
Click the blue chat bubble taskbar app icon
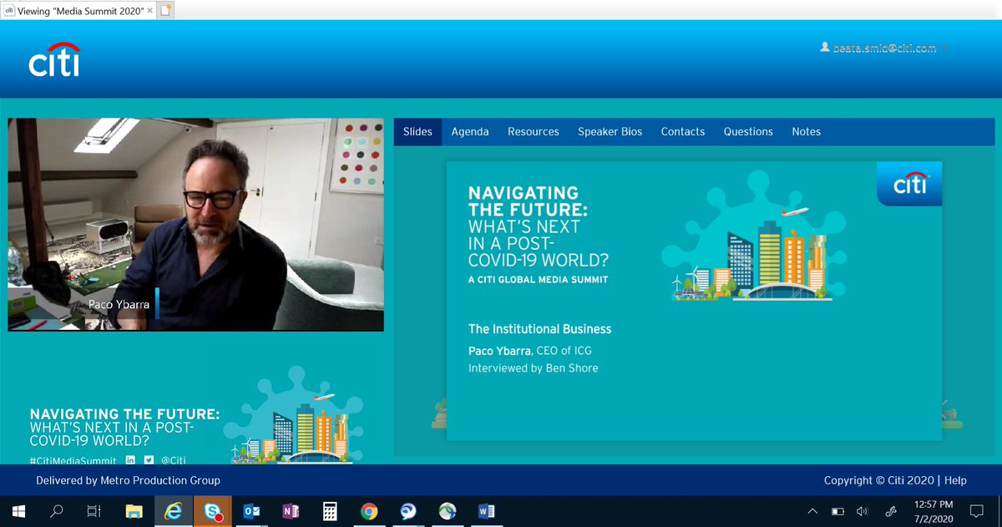[x=408, y=511]
